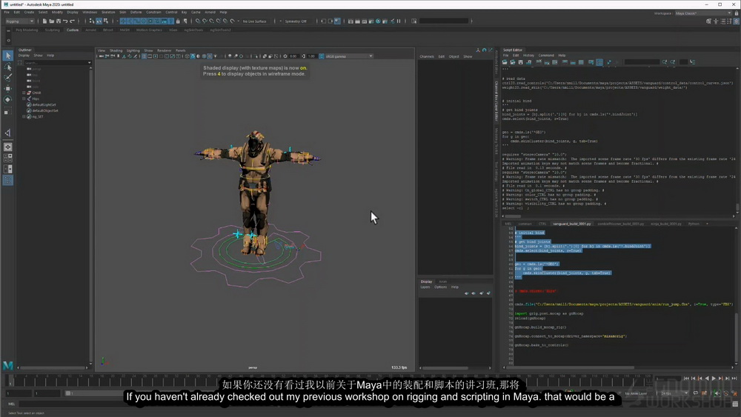Click the Script Editor open script icon
The width and height of the screenshot is (741, 417).
[505, 62]
